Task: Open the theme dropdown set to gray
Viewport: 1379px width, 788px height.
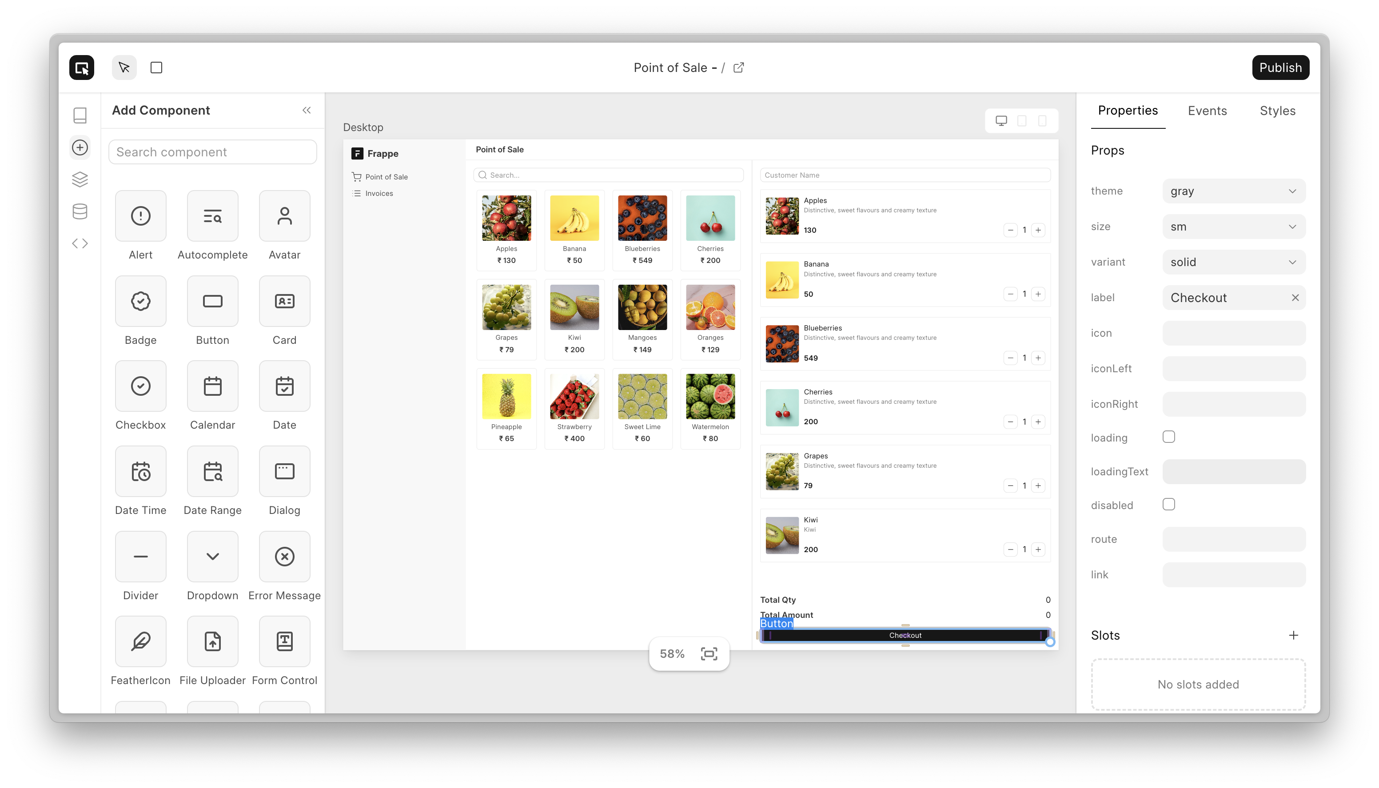Action: tap(1234, 191)
